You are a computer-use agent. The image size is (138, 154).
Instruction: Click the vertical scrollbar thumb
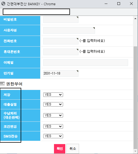coord(135,98)
